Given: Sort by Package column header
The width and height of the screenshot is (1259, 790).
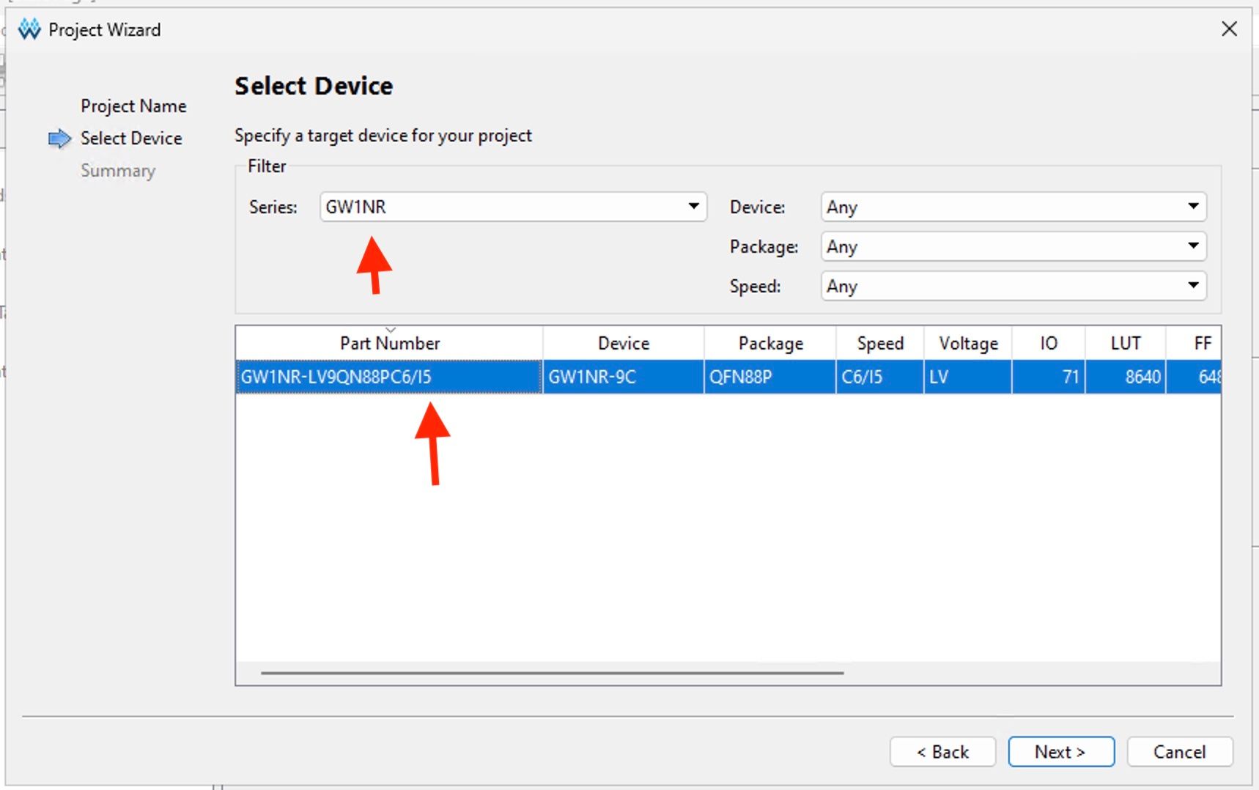Looking at the screenshot, I should point(770,343).
